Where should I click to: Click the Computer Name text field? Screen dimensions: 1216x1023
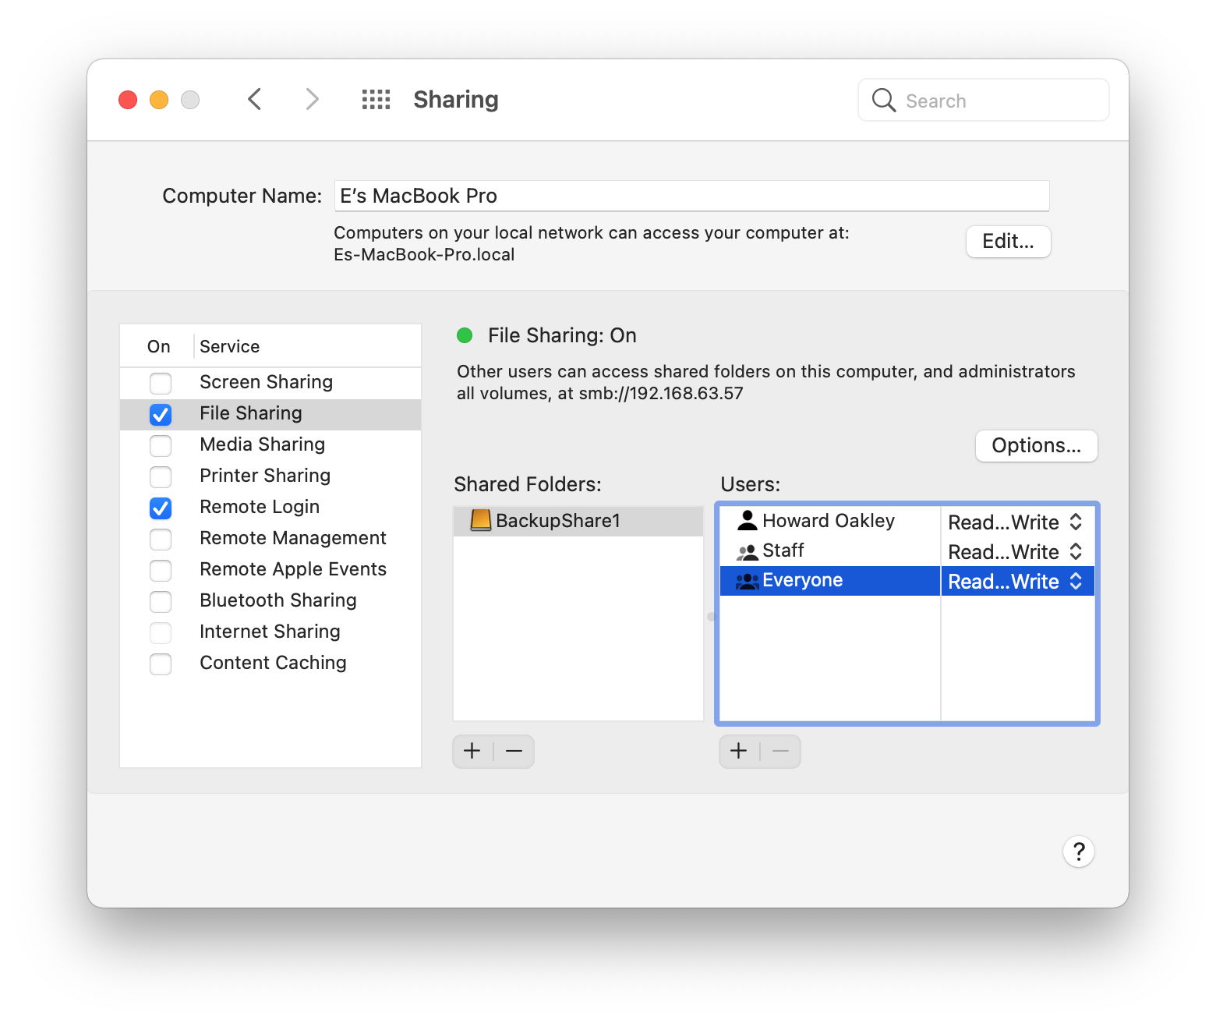point(691,196)
